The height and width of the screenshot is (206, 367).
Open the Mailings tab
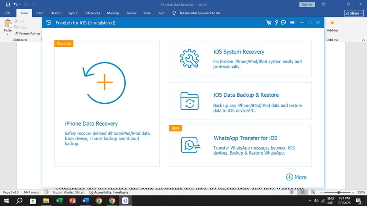[113, 13]
